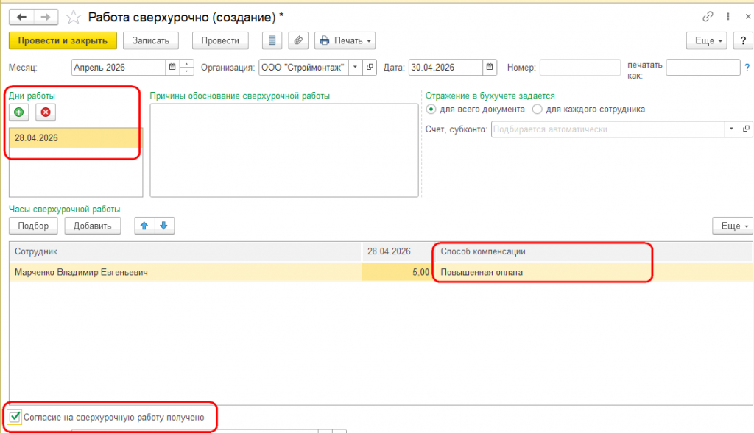Viewport: 754px width, 433px height.
Task: Select 'для всего документа' radio option
Action: pyautogui.click(x=431, y=110)
